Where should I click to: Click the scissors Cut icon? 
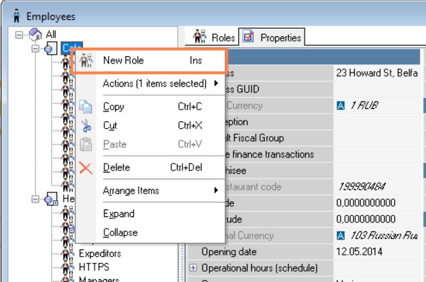(86, 125)
